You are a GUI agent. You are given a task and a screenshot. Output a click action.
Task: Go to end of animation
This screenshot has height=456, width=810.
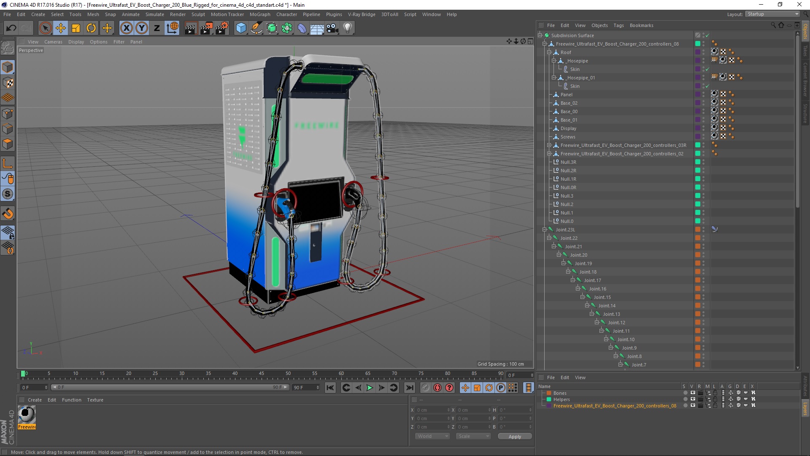(409, 388)
